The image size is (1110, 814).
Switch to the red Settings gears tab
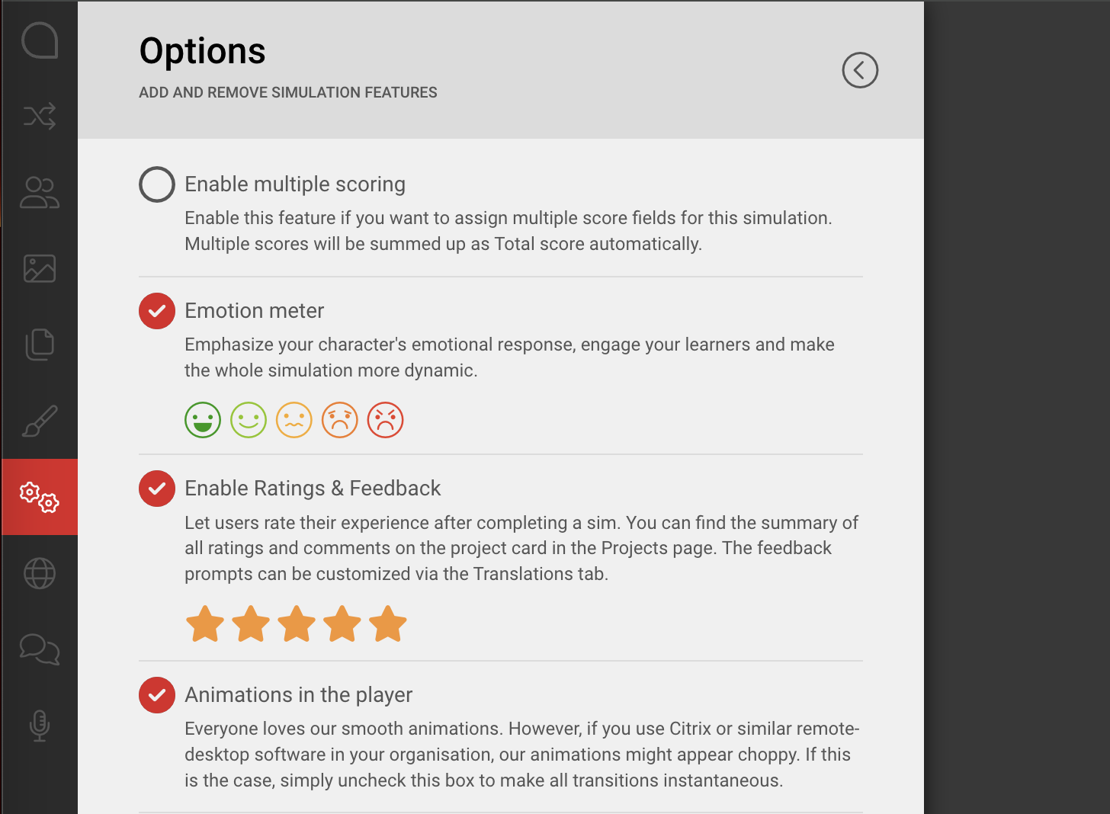(x=39, y=497)
